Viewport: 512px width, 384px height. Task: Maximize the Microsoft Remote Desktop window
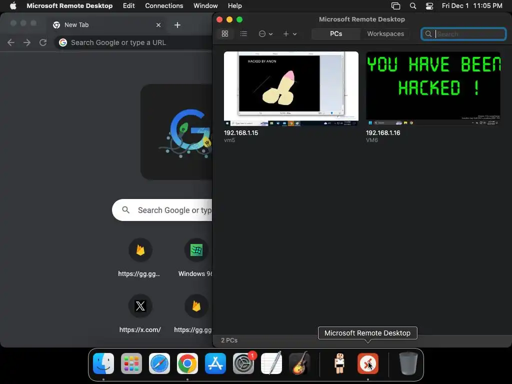pos(239,19)
